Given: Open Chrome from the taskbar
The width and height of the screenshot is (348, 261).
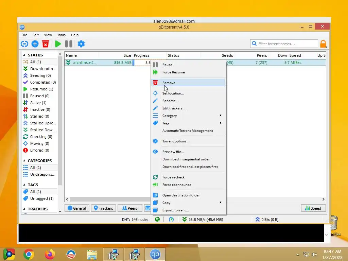Looking at the screenshot, I should point(29,254).
